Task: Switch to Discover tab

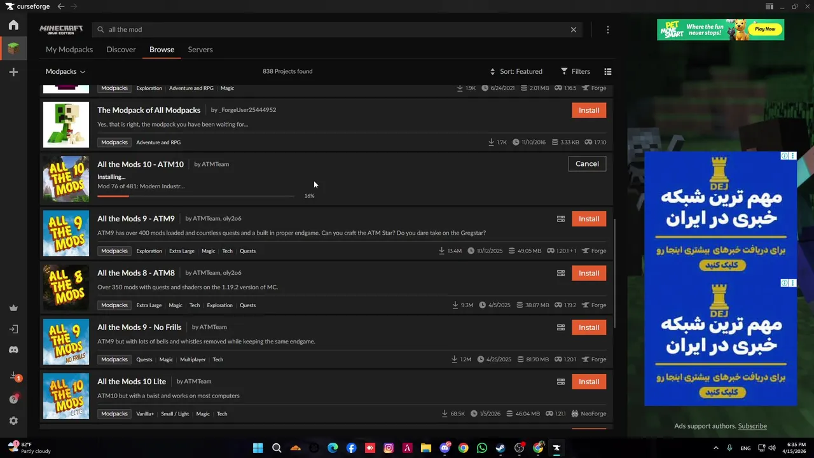Action: point(121,50)
